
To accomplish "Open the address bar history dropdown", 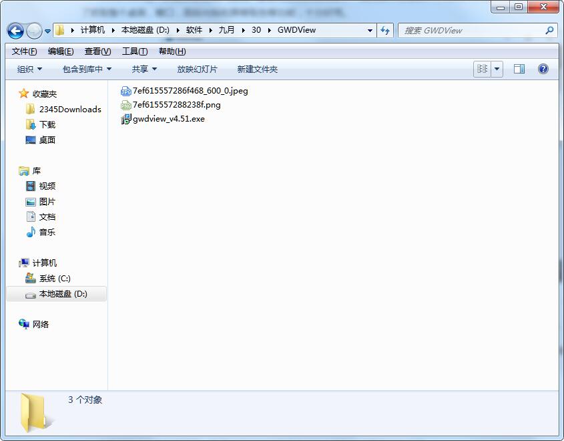I will pyautogui.click(x=370, y=30).
